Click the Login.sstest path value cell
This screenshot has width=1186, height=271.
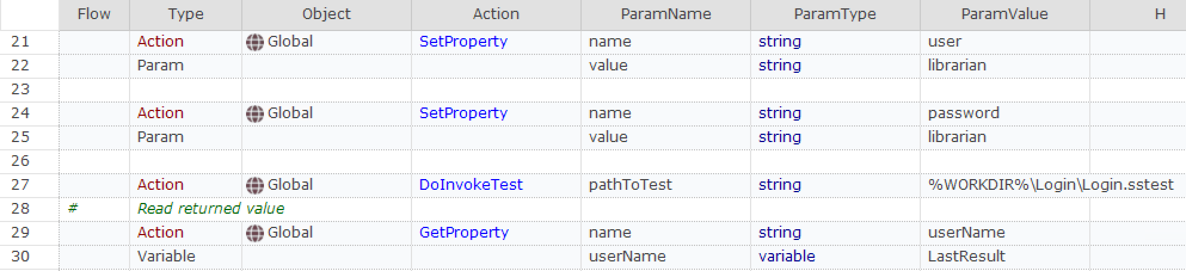pyautogui.click(x=1050, y=185)
